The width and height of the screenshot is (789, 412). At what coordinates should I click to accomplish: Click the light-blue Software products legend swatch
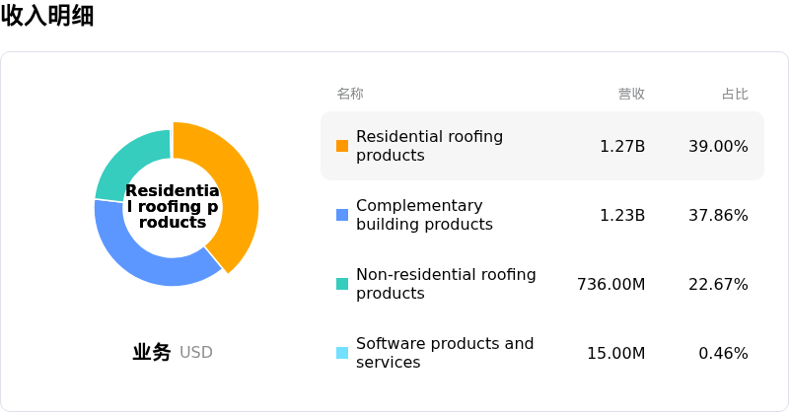pyautogui.click(x=342, y=353)
